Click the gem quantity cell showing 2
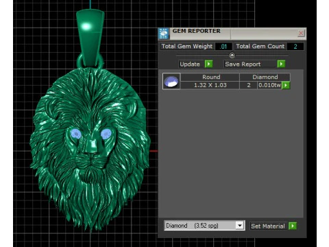This screenshot has height=247, width=329. pyautogui.click(x=249, y=85)
